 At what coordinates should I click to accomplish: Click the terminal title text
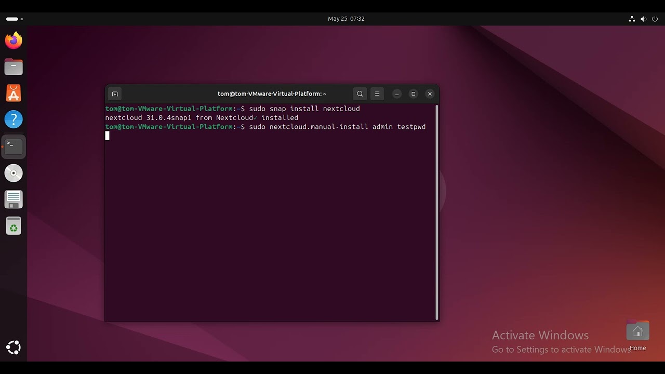(272, 94)
